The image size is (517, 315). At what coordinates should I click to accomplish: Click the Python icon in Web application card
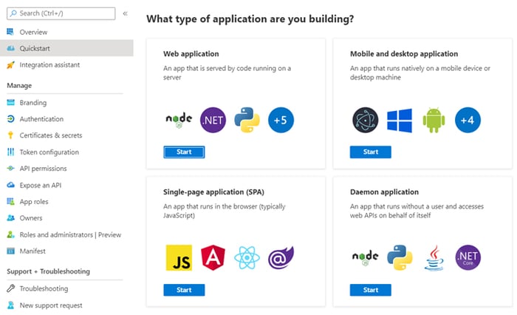point(247,120)
